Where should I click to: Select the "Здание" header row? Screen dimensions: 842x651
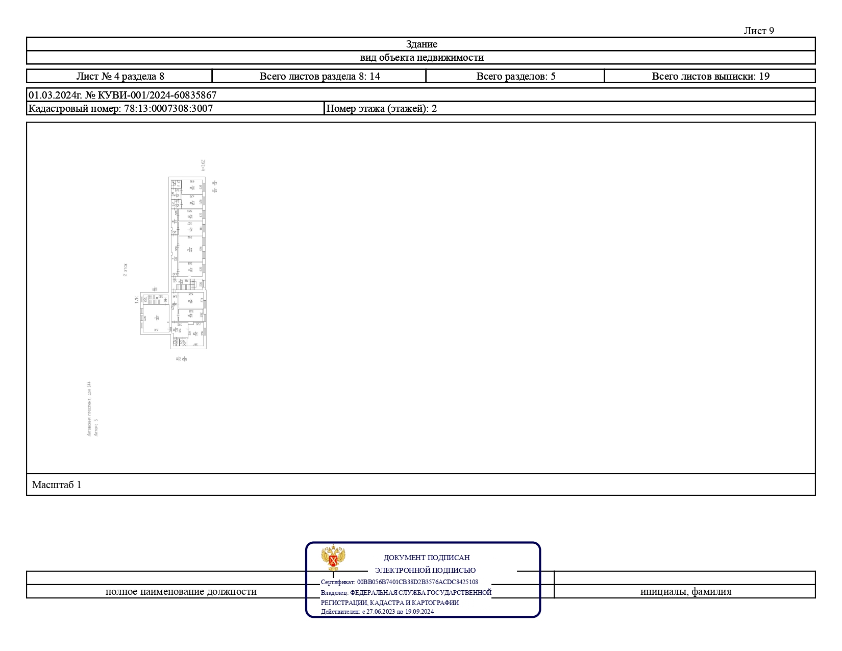tap(421, 44)
